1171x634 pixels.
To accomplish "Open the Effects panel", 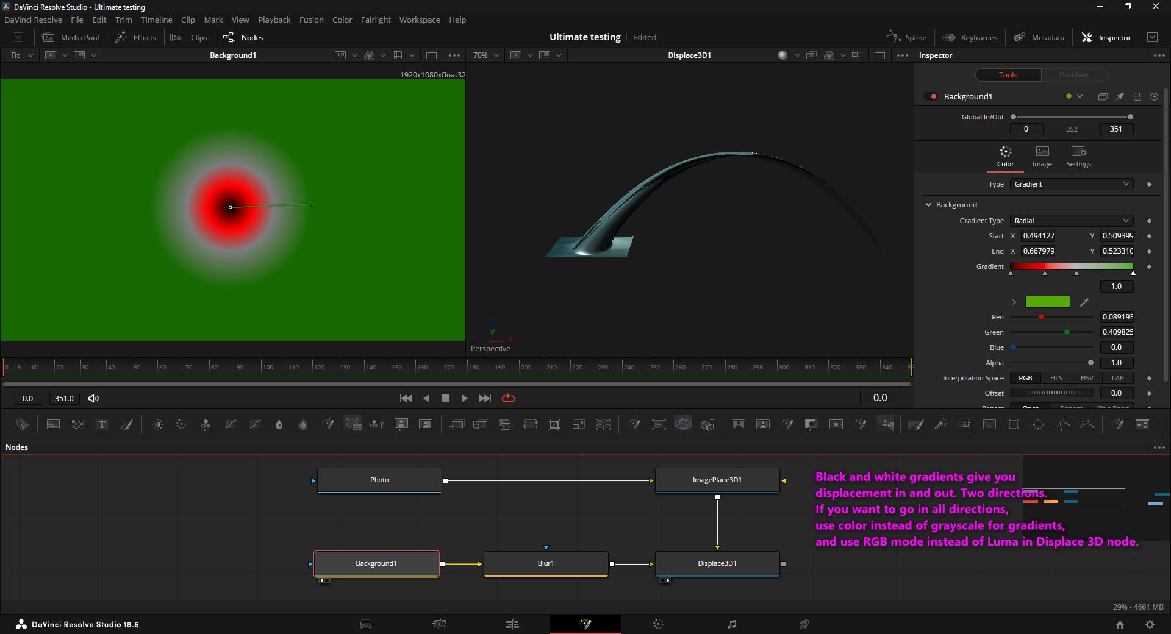I will (136, 37).
